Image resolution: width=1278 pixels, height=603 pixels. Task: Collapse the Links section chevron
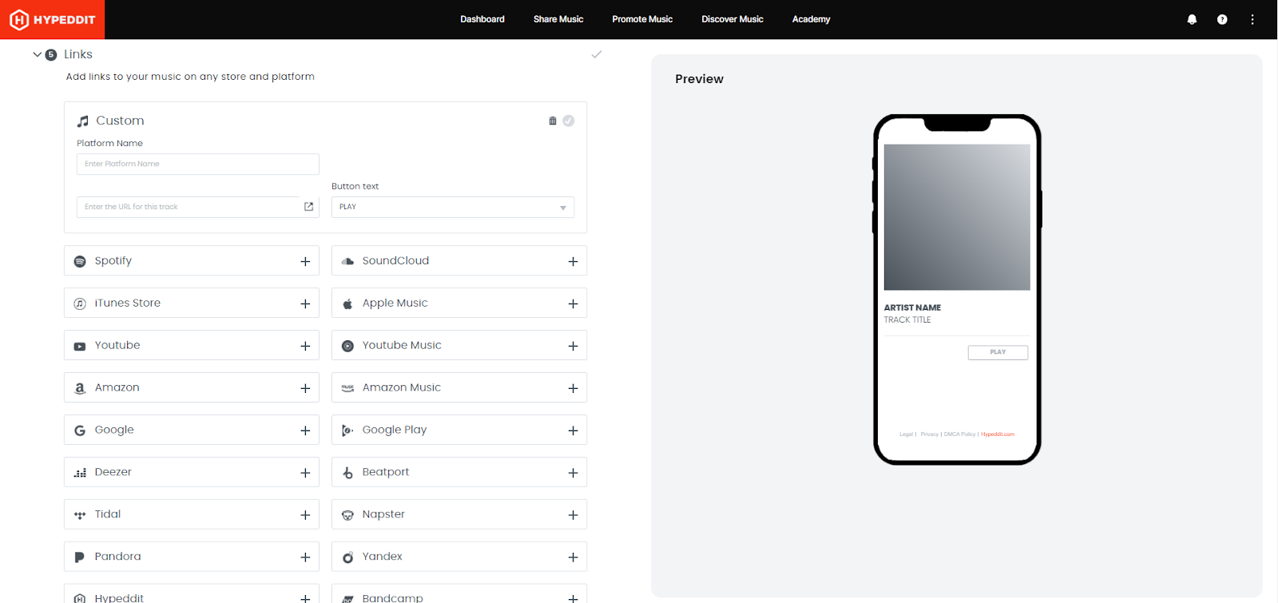pyautogui.click(x=37, y=54)
